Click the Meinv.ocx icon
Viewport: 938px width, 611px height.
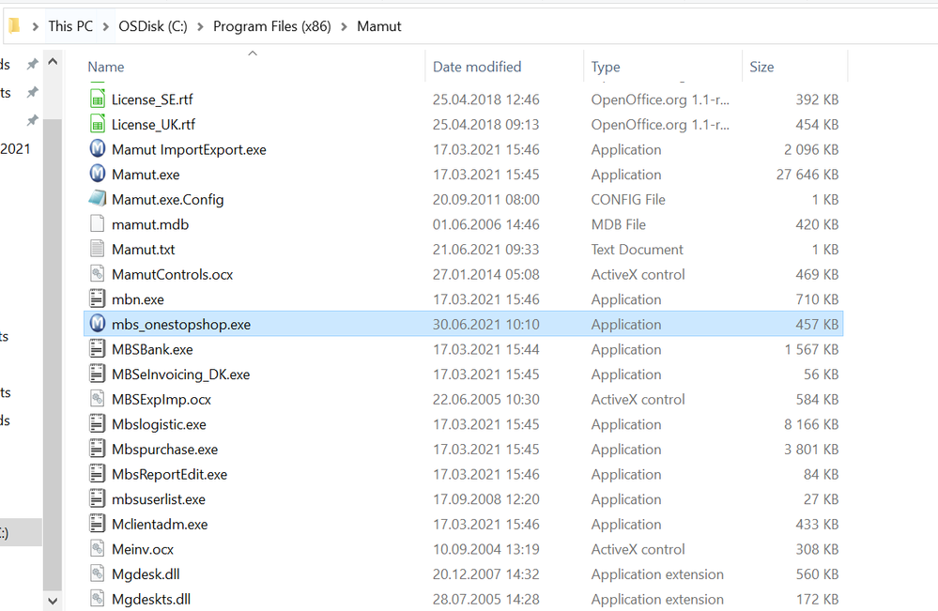pyautogui.click(x=98, y=549)
